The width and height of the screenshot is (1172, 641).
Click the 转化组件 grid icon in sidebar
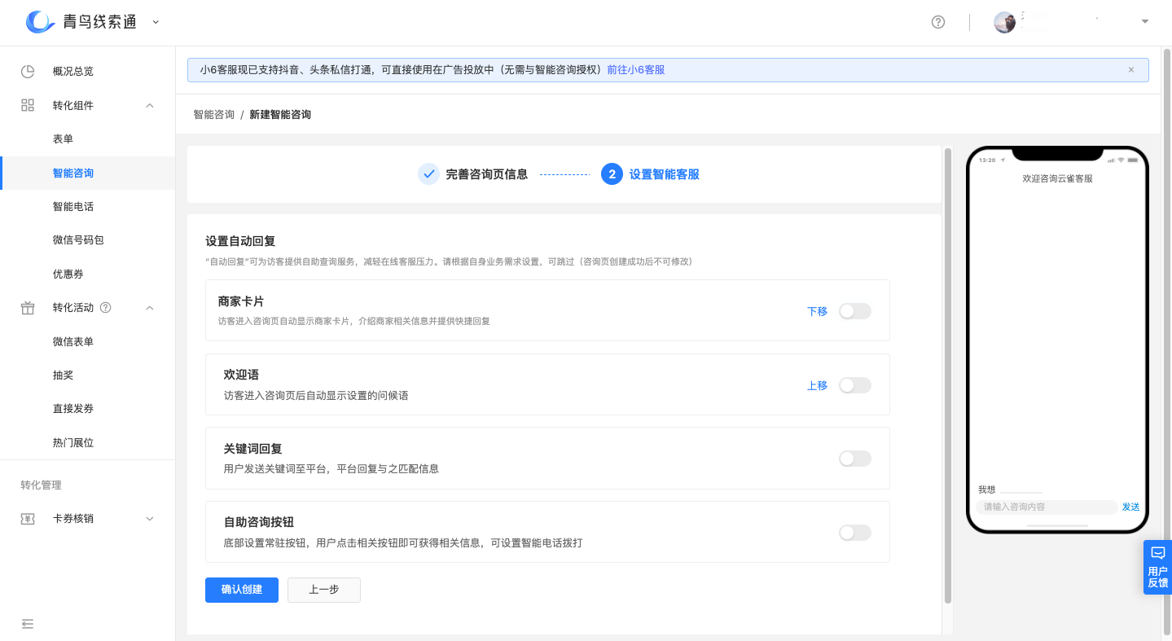pos(27,105)
